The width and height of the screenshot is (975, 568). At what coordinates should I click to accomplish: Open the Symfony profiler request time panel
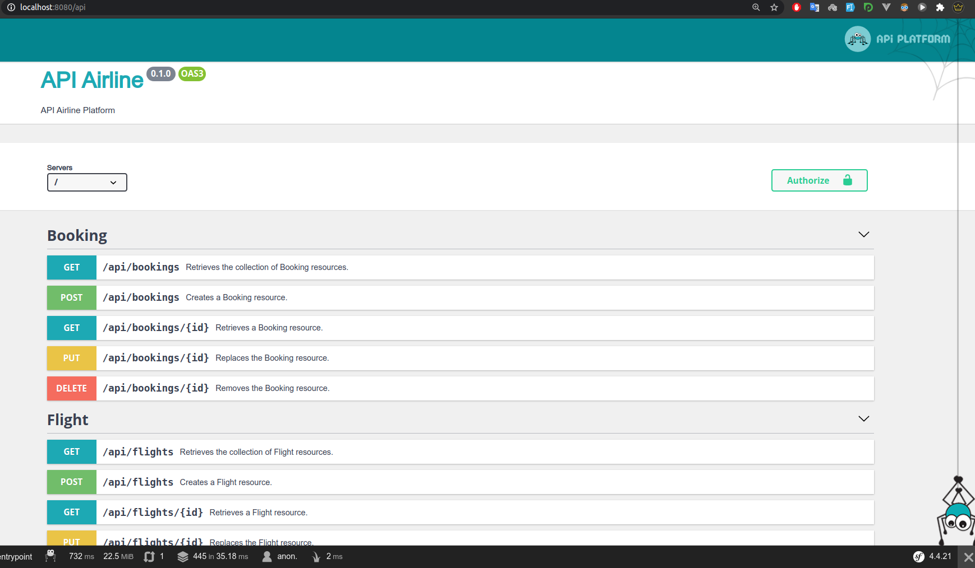point(81,556)
